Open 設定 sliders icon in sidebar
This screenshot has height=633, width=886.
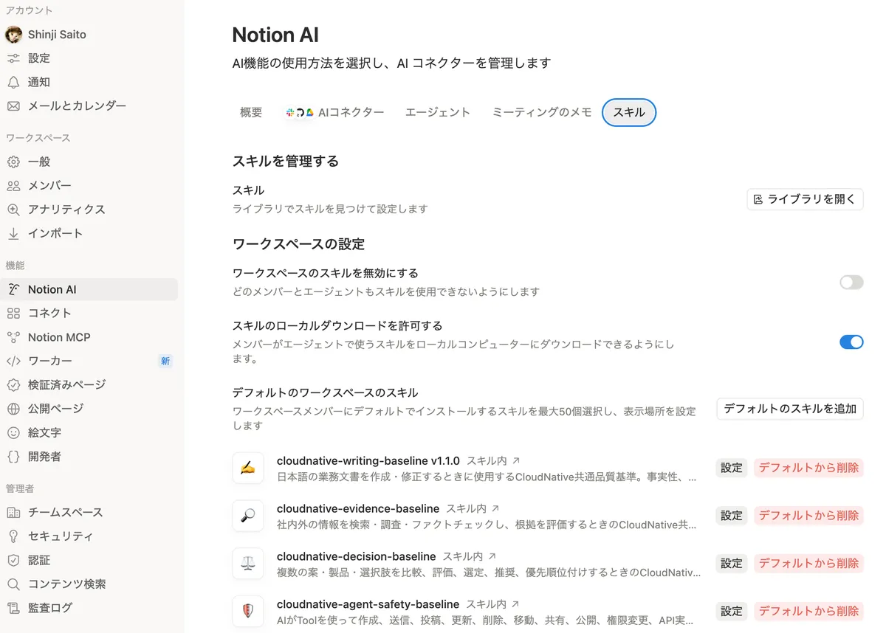13,58
